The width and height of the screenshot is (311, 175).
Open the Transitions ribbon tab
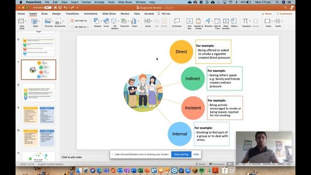tap(72, 14)
